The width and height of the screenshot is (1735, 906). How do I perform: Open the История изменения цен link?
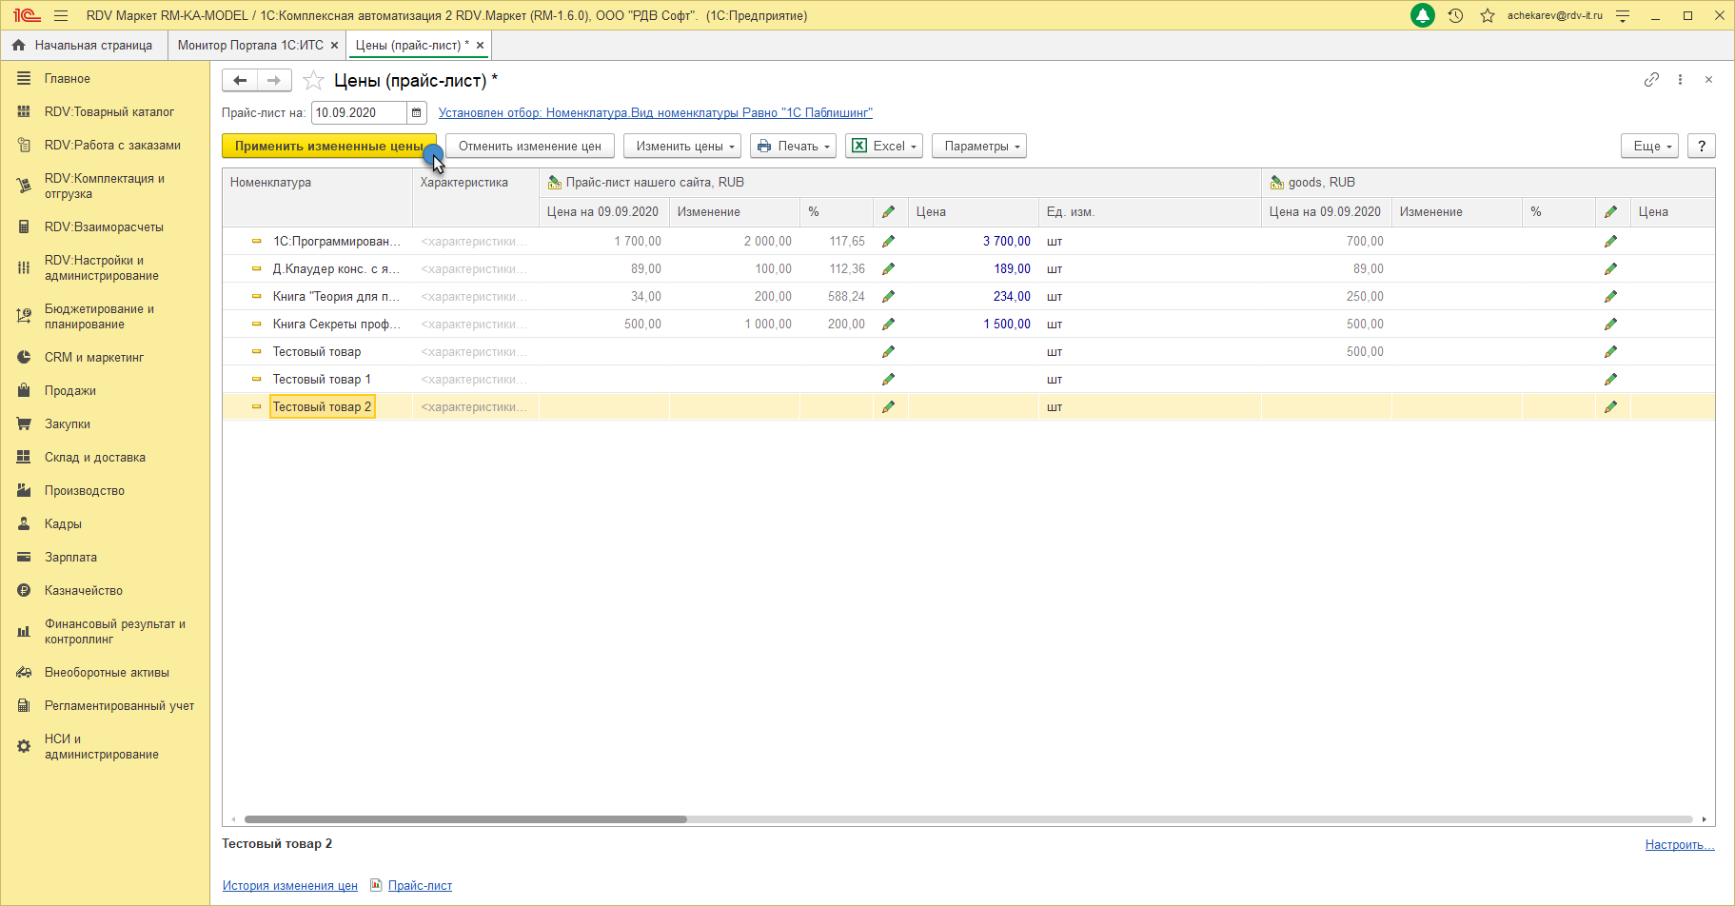[x=289, y=886]
